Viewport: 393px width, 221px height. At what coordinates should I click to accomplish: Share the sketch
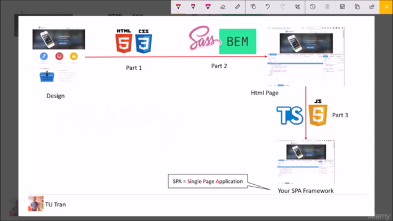(372, 7)
